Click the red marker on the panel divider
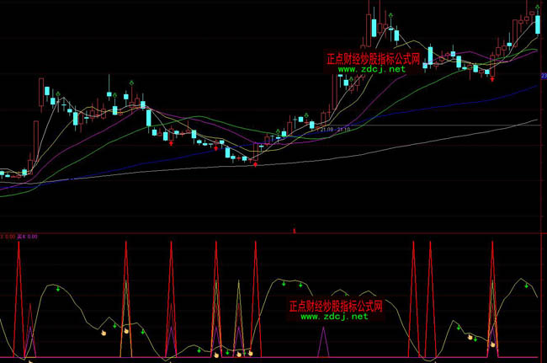 (x=293, y=229)
